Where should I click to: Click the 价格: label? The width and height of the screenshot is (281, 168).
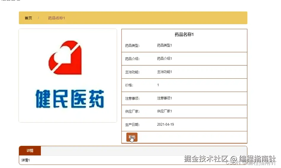pyautogui.click(x=129, y=85)
